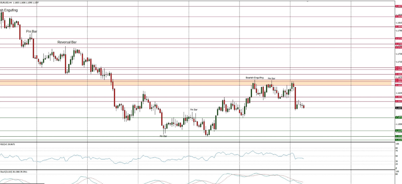Click the Bearish Engulfing label beside the orange zone

(254, 77)
